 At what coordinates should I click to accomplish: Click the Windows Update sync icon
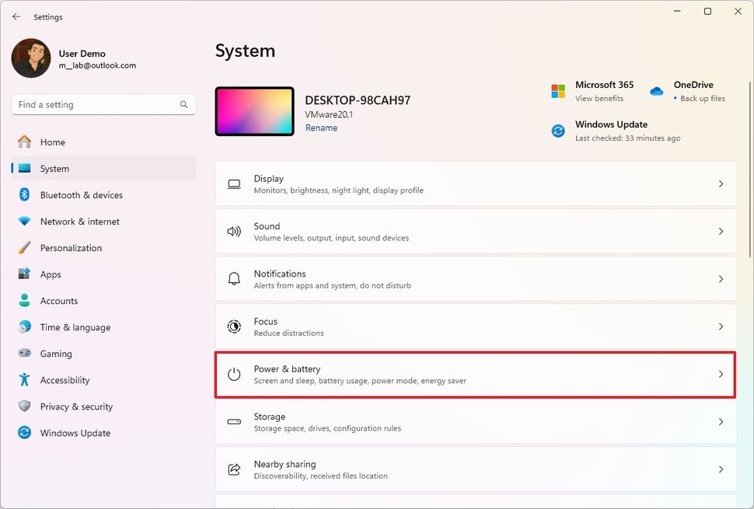558,131
